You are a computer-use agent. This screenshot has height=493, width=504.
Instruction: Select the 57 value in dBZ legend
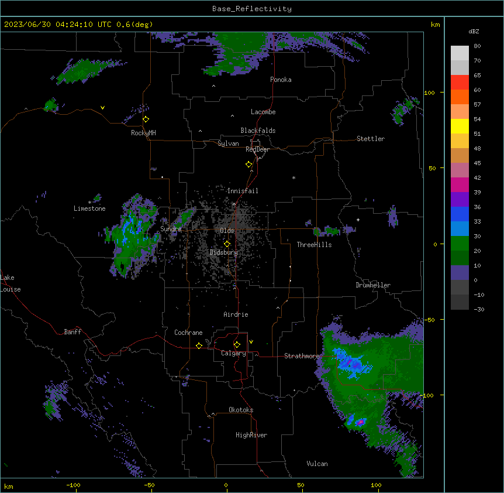pyautogui.click(x=477, y=105)
